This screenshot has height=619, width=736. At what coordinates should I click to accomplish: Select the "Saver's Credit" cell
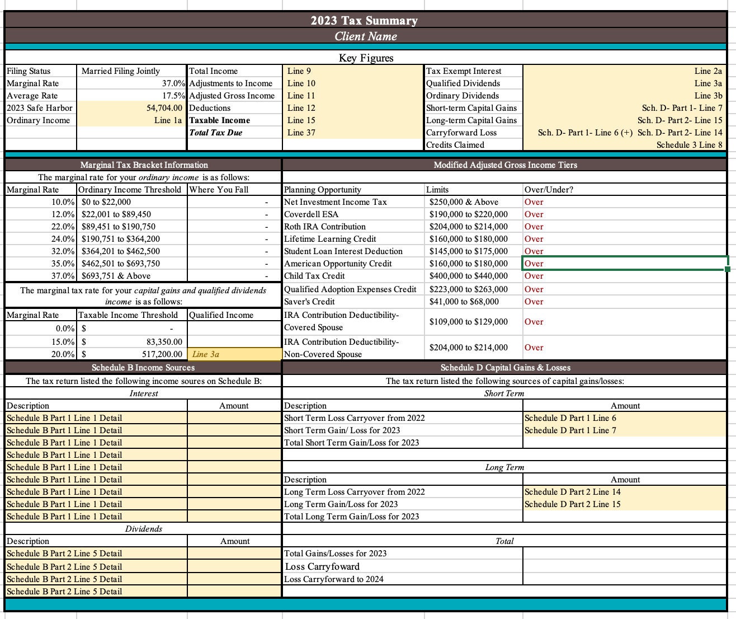click(353, 302)
